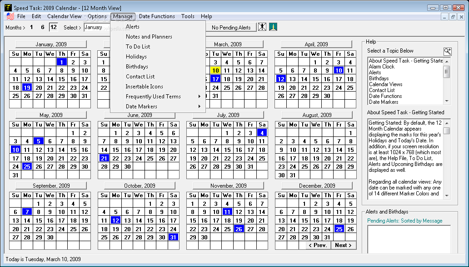The width and height of the screenshot is (469, 267).
Task: Click help topics list scroll up arrow
Action: click(447, 62)
